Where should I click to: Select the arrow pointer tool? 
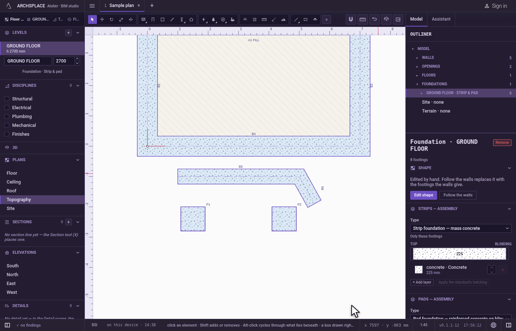[93, 19]
